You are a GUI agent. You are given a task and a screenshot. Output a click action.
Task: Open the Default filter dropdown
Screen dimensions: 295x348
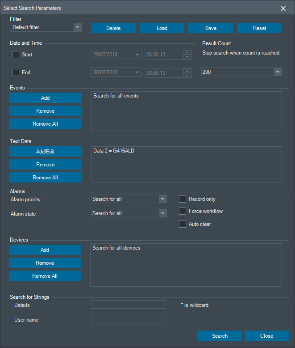click(x=77, y=27)
